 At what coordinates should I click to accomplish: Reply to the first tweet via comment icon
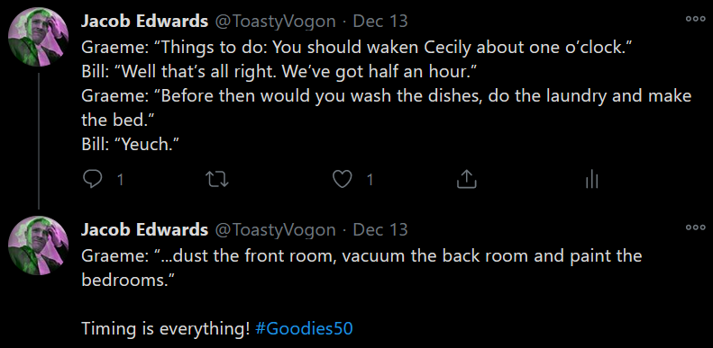[x=93, y=180]
